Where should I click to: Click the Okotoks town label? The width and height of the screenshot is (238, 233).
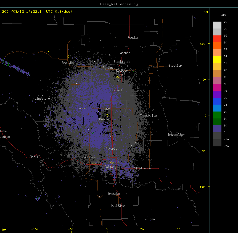tap(114, 194)
